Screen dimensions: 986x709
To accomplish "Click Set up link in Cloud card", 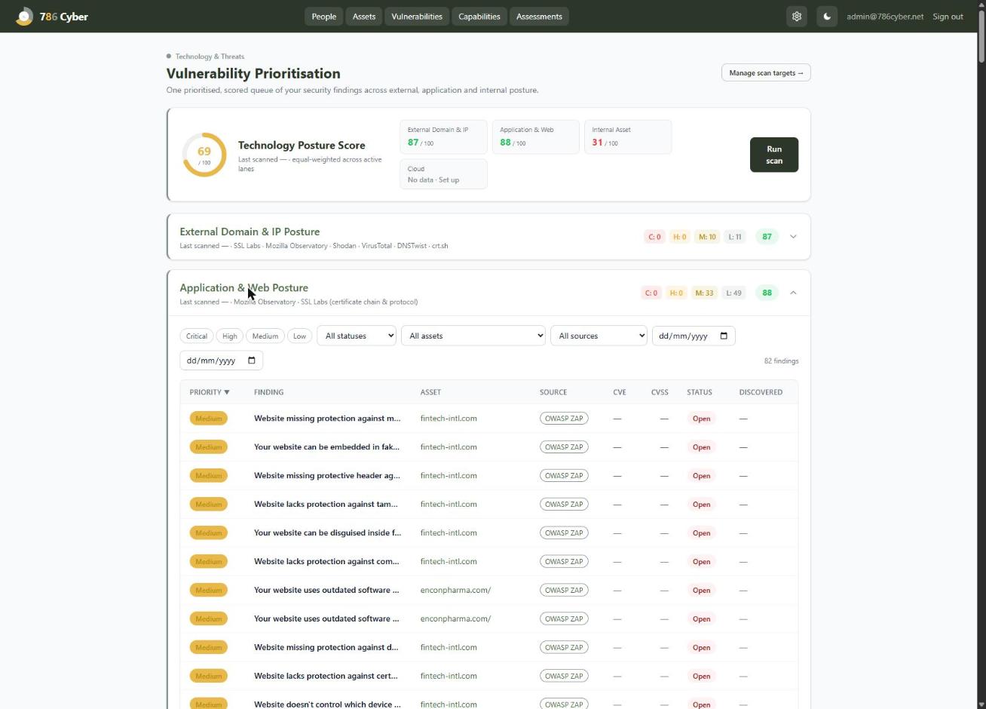I will (x=449, y=180).
